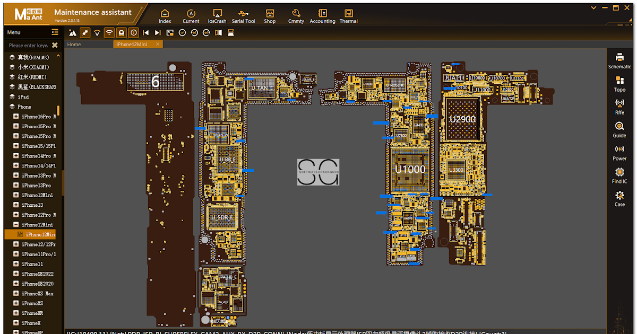Open the Guide search
The height and width of the screenshot is (334, 637).
[619, 129]
